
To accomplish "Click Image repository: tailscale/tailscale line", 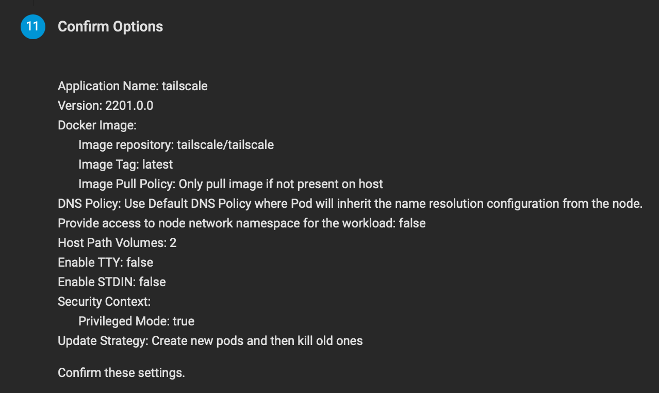I will click(x=176, y=145).
